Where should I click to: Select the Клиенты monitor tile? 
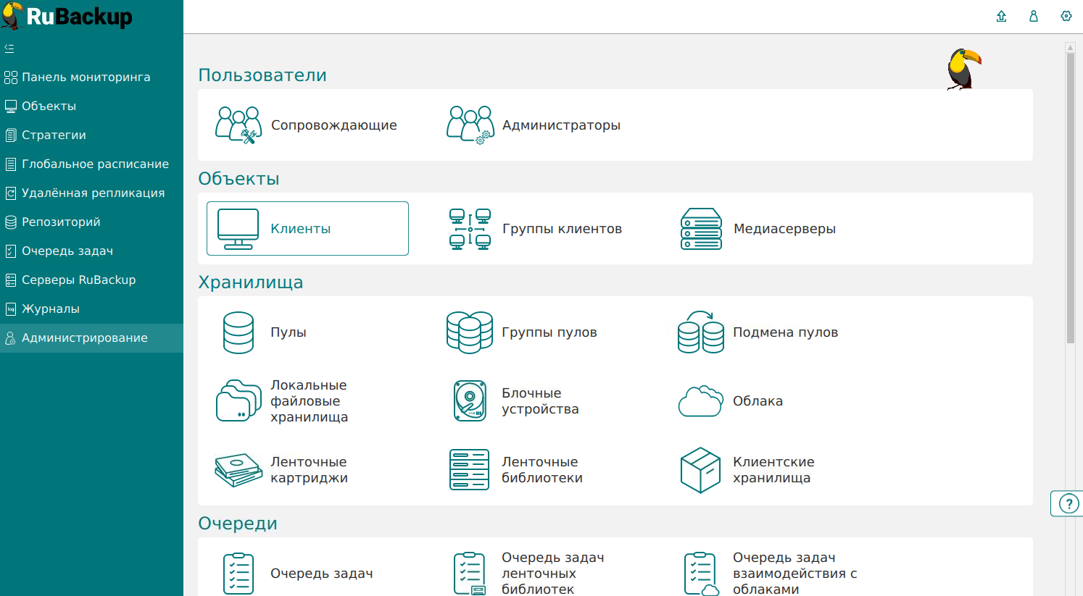pos(307,229)
